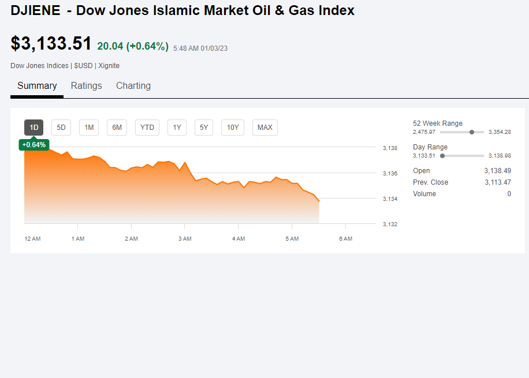The image size is (529, 378).
Task: Click the +0.64% chart badge
Action: [34, 144]
